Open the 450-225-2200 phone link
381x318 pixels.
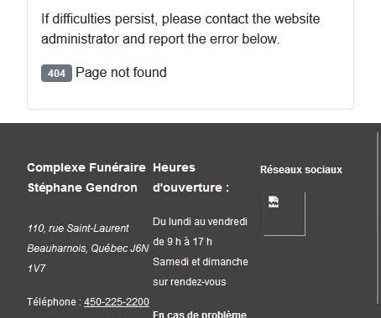point(117,302)
